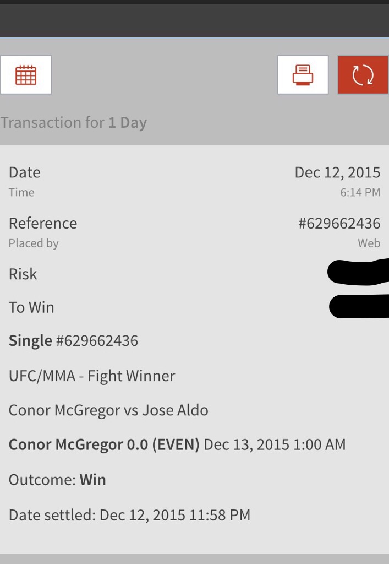Screen dimensions: 389x564
Task: Refresh transactions with the red reload button
Action: tap(363, 75)
